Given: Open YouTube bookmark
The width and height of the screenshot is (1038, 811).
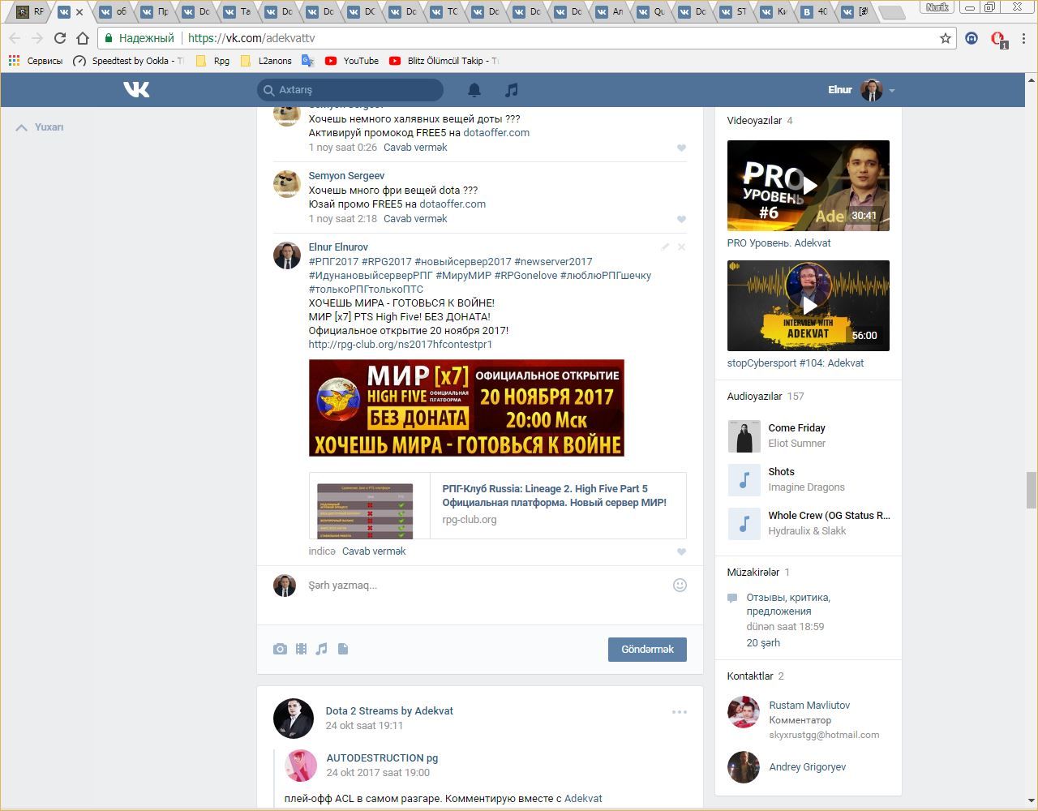Looking at the screenshot, I should (x=352, y=61).
